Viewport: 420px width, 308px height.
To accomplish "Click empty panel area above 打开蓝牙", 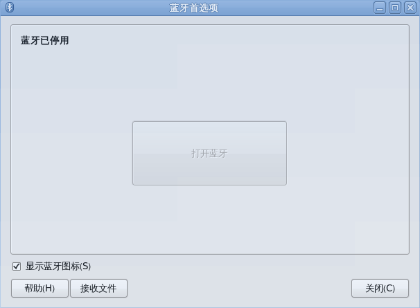I will pos(209,83).
